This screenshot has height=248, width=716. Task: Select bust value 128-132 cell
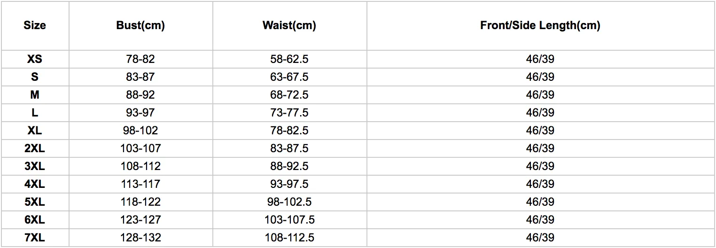(x=140, y=238)
